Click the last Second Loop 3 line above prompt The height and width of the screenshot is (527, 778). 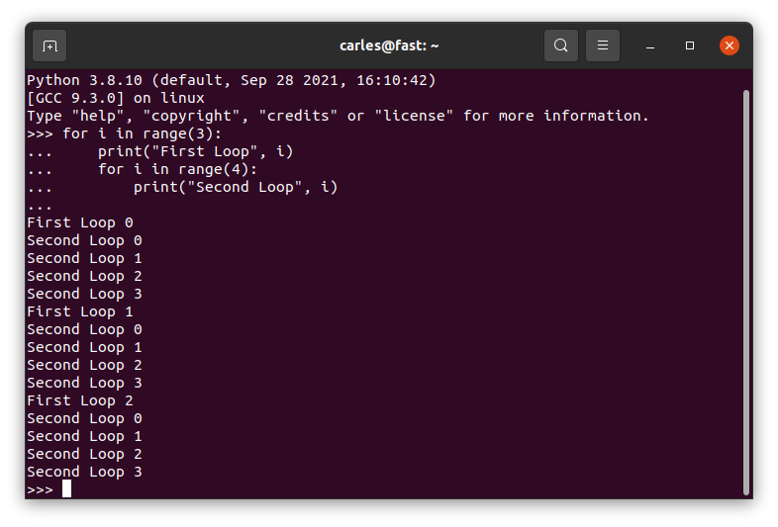pos(84,472)
